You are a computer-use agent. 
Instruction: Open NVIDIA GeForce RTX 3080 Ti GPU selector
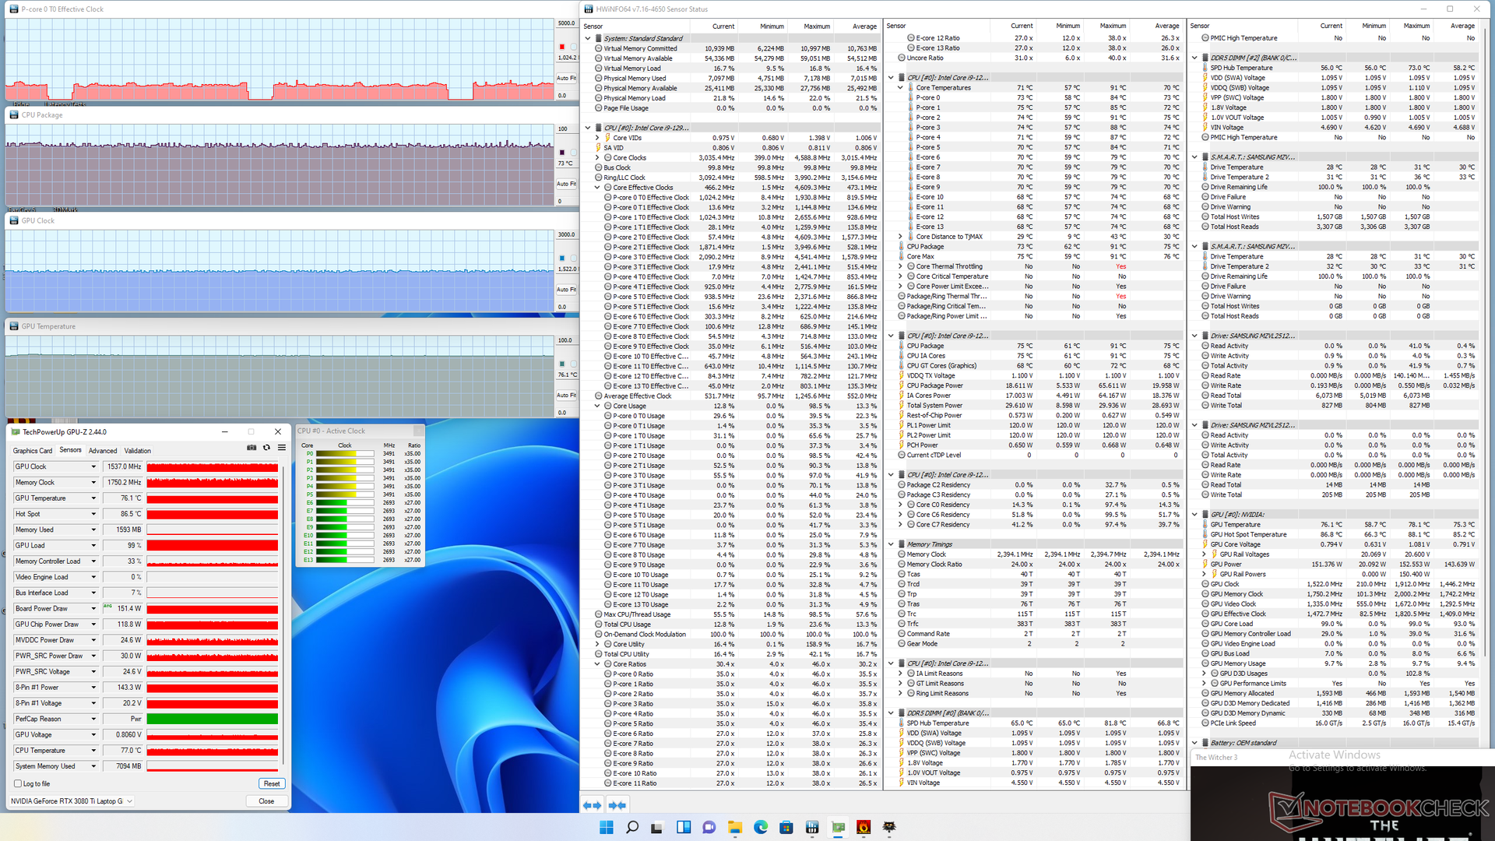coord(72,801)
